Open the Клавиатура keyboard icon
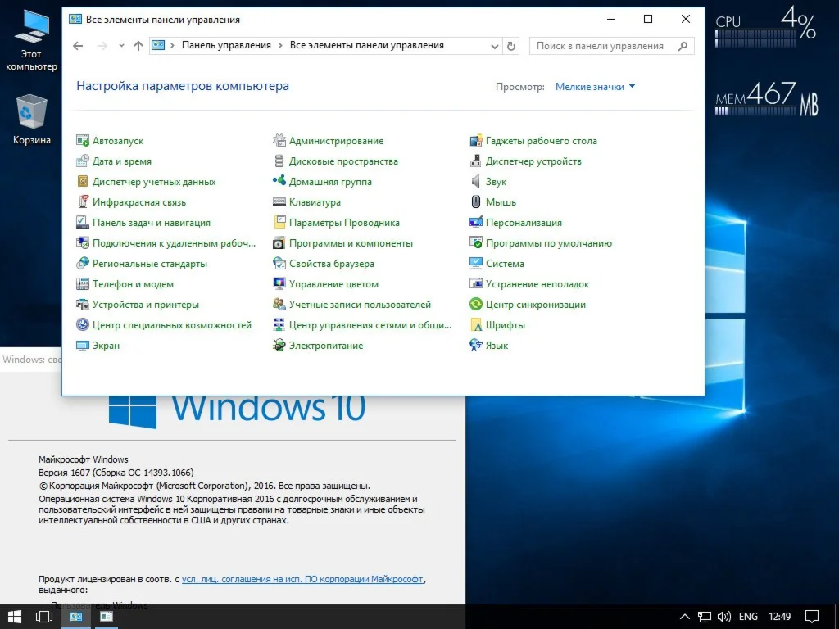This screenshot has height=629, width=839. [x=279, y=202]
